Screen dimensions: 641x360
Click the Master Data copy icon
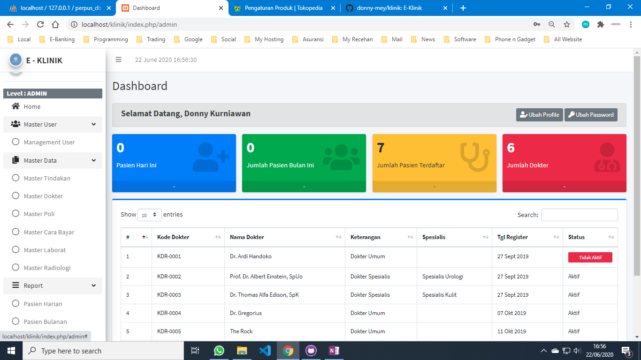[x=15, y=160]
